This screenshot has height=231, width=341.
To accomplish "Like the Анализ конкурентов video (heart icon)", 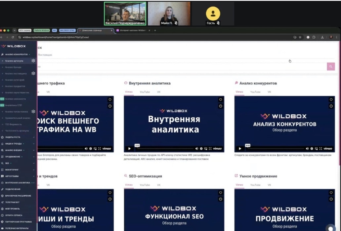I will pos(331,99).
